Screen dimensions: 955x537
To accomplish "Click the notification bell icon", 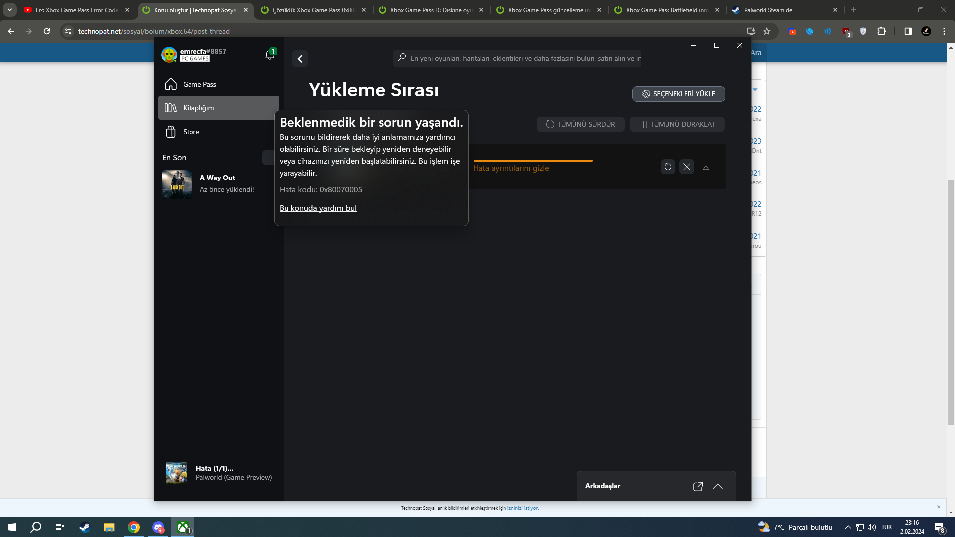I will point(269,55).
